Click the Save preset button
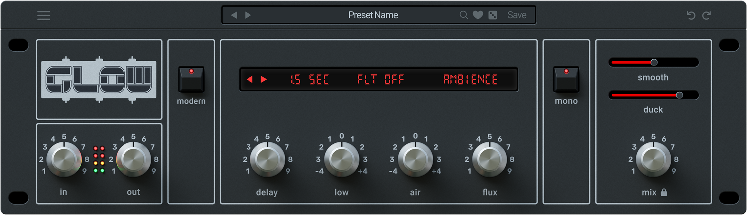This screenshot has height=215, width=747. 517,15
